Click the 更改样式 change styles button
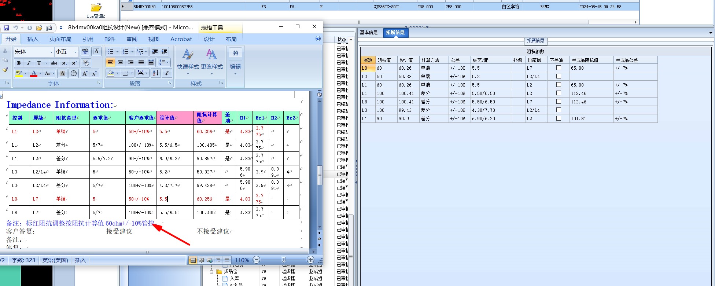715x286 pixels. [x=211, y=61]
